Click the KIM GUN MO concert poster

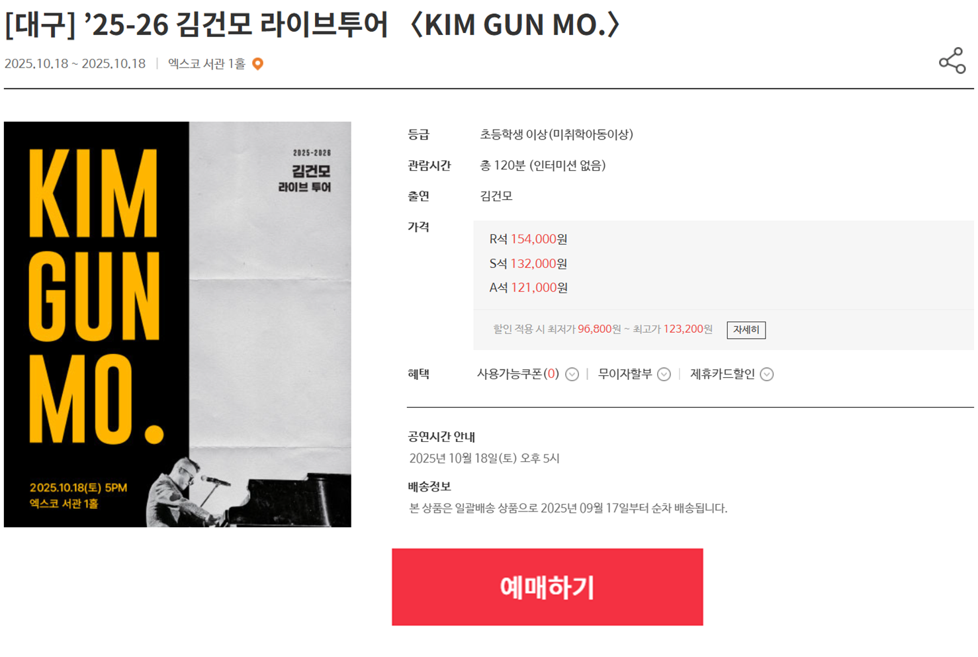pos(177,324)
